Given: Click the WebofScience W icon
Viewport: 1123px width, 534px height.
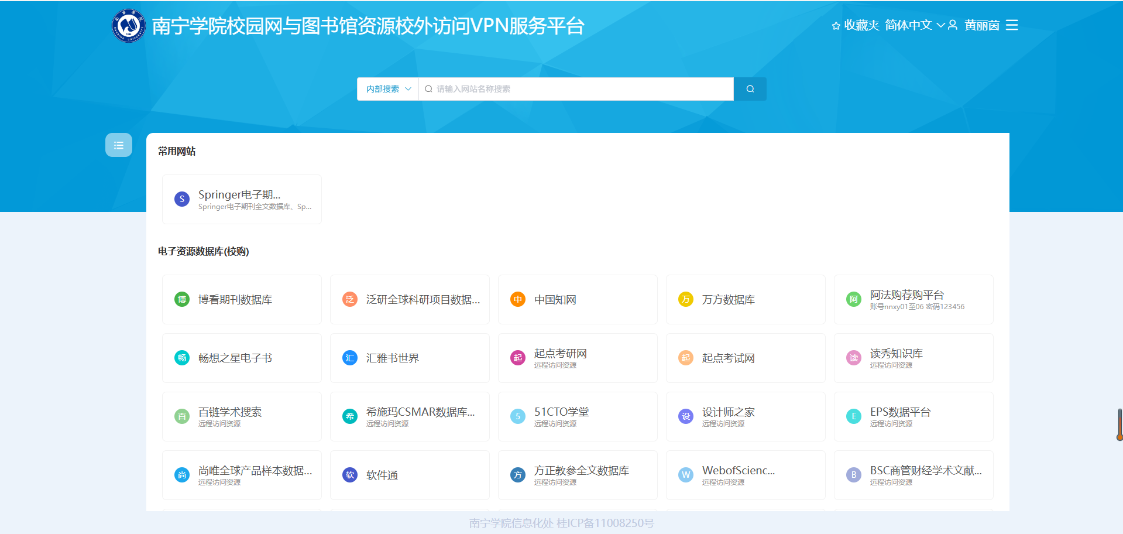Looking at the screenshot, I should pos(686,475).
